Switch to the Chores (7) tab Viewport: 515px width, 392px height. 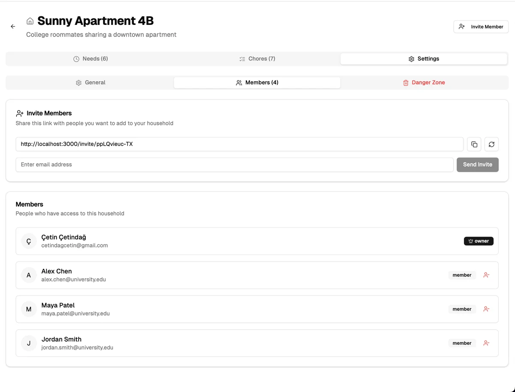click(x=257, y=59)
